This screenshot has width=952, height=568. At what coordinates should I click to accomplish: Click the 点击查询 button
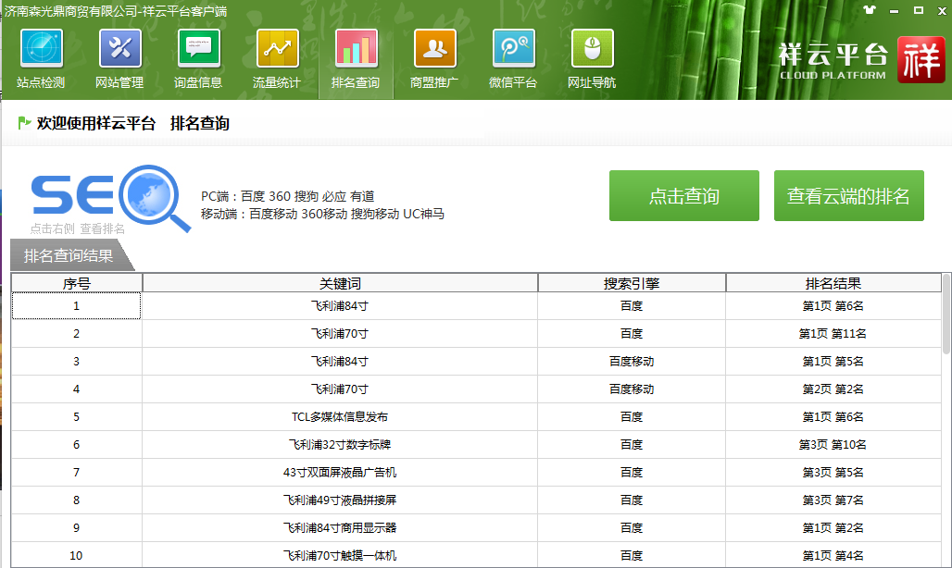pos(684,196)
